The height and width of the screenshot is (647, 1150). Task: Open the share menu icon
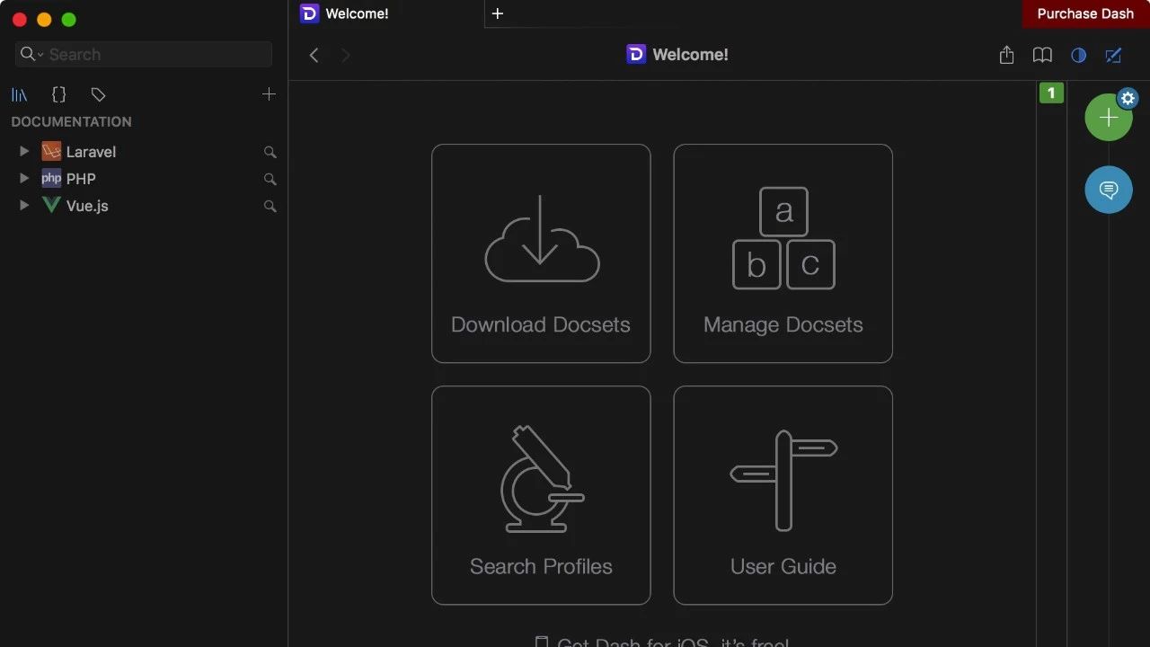coord(1006,55)
